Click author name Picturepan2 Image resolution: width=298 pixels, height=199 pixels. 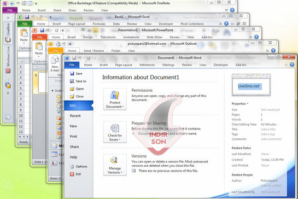click(269, 180)
